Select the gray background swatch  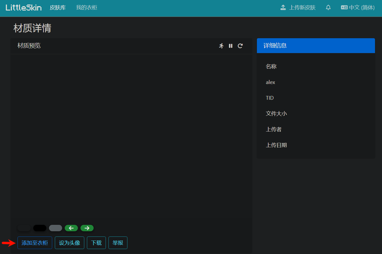pos(55,228)
